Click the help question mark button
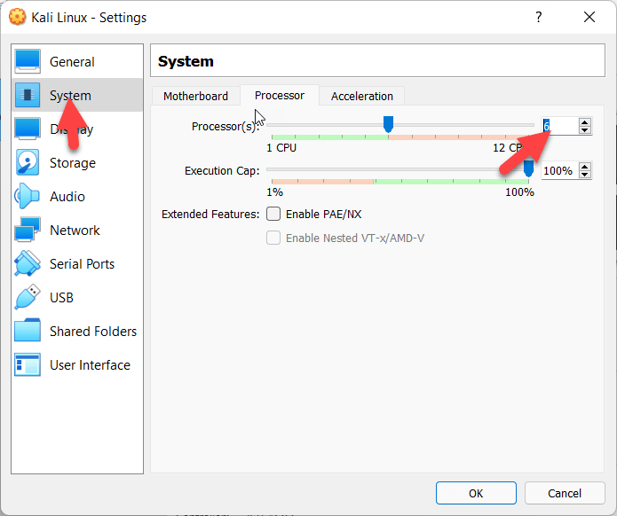 pos(539,17)
